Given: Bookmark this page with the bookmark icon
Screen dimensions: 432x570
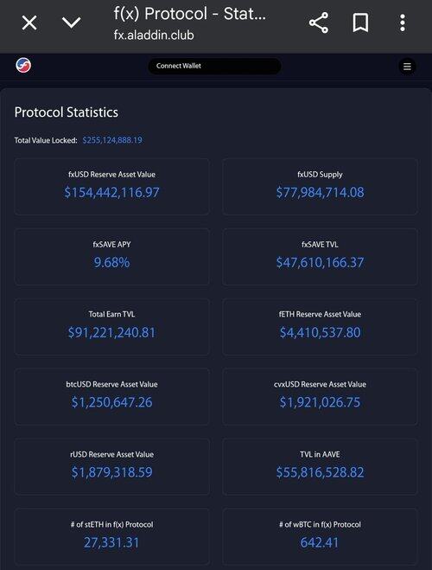Looking at the screenshot, I should 360,22.
